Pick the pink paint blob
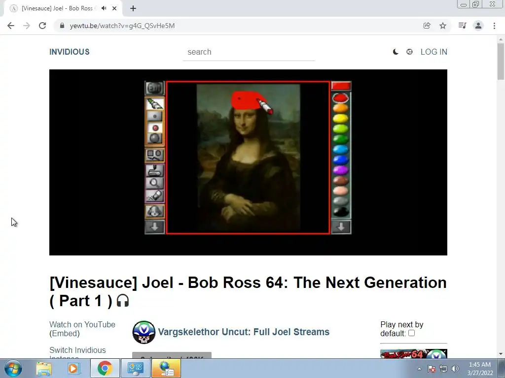505x378 pixels. [340, 190]
